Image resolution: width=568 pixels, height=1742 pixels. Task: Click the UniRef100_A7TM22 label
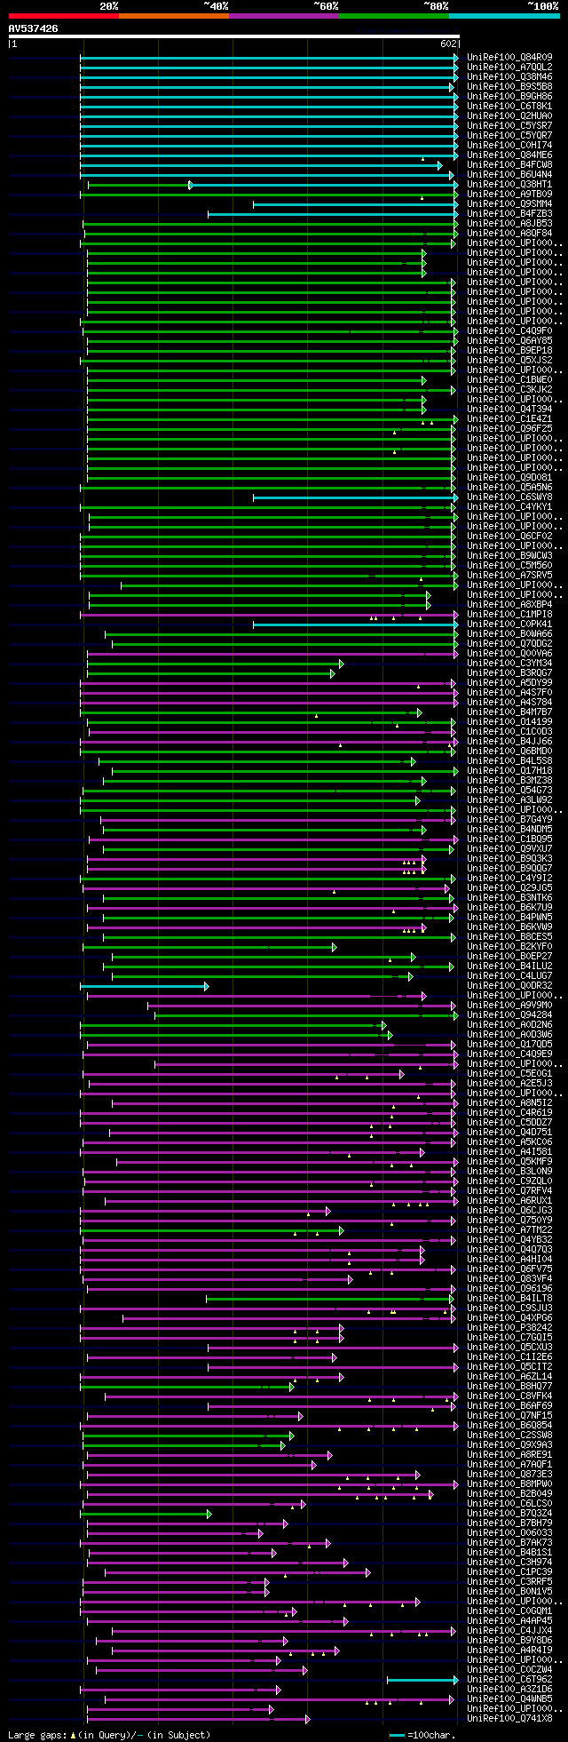(x=509, y=1230)
